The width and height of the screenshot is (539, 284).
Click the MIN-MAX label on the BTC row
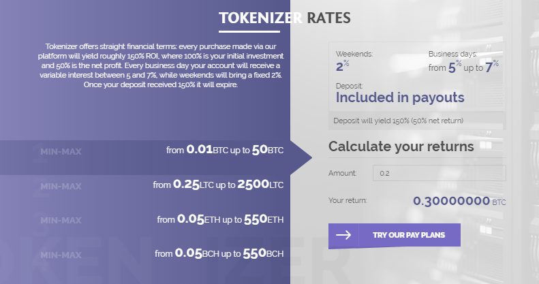61,151
